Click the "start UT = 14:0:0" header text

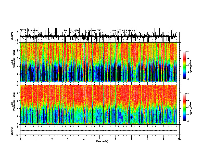(x=123, y=31)
